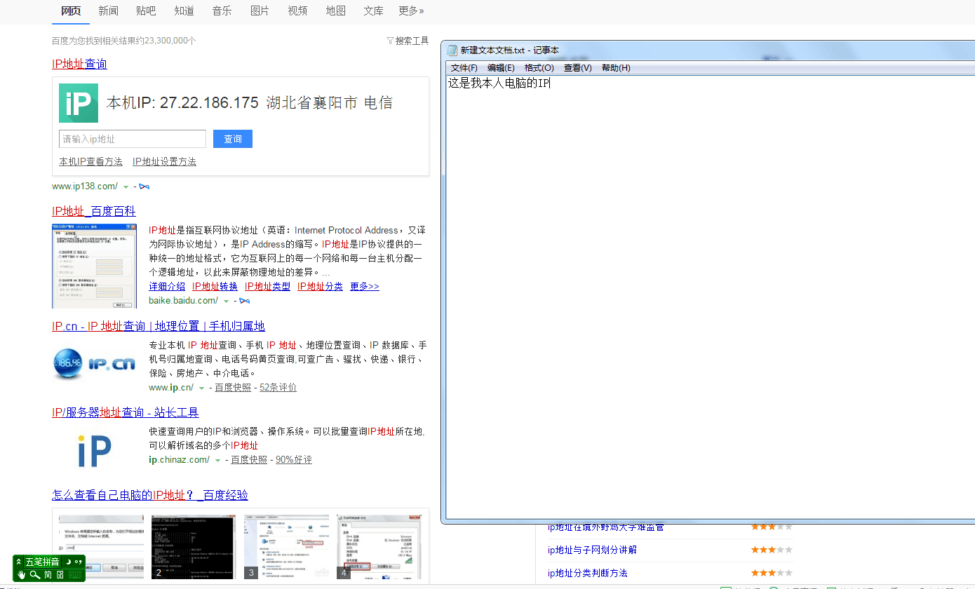
Task: Toggle the moon full/half-width icon on IME bar
Action: point(69,562)
